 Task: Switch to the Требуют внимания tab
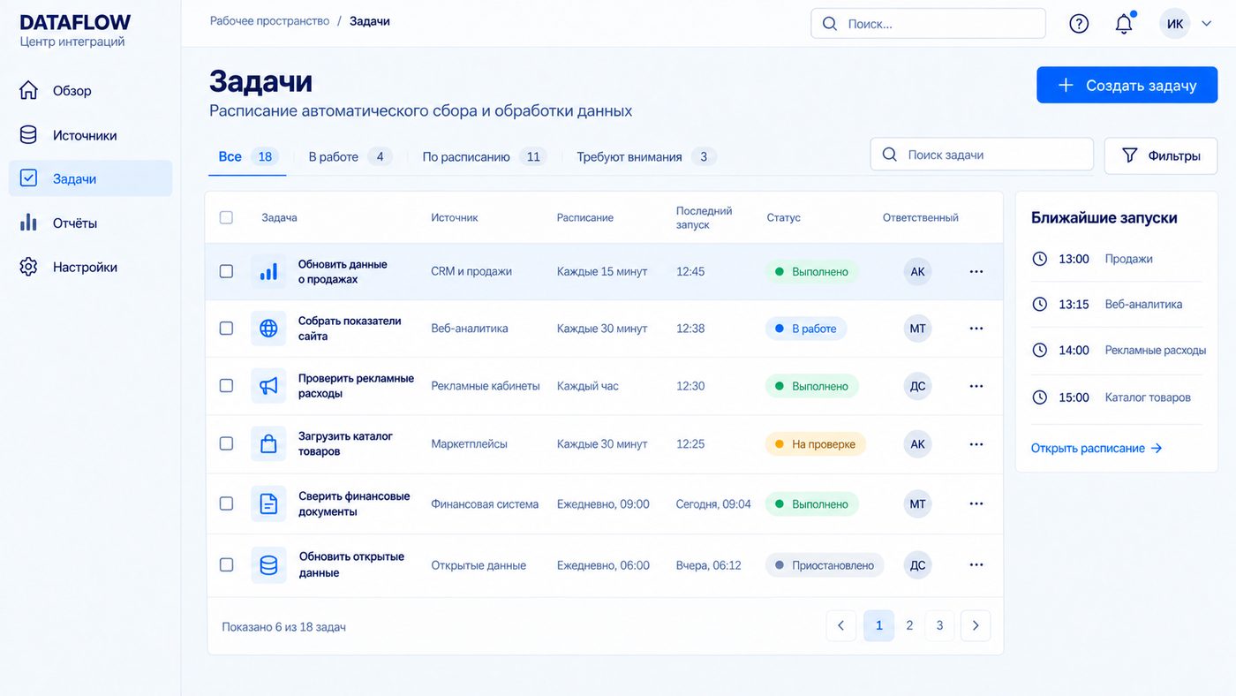coord(645,156)
